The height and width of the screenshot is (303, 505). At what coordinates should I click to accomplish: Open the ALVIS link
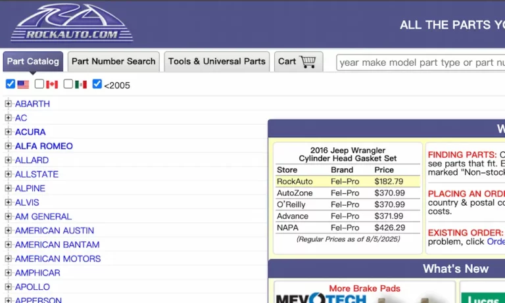coord(27,202)
